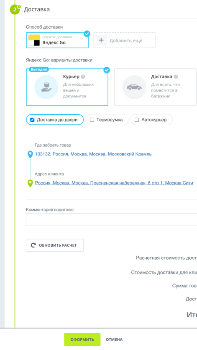Image resolution: width=197 pixels, height=350 pixels.
Task: Click the green ОФОРМИТЬ button
Action: point(82,339)
